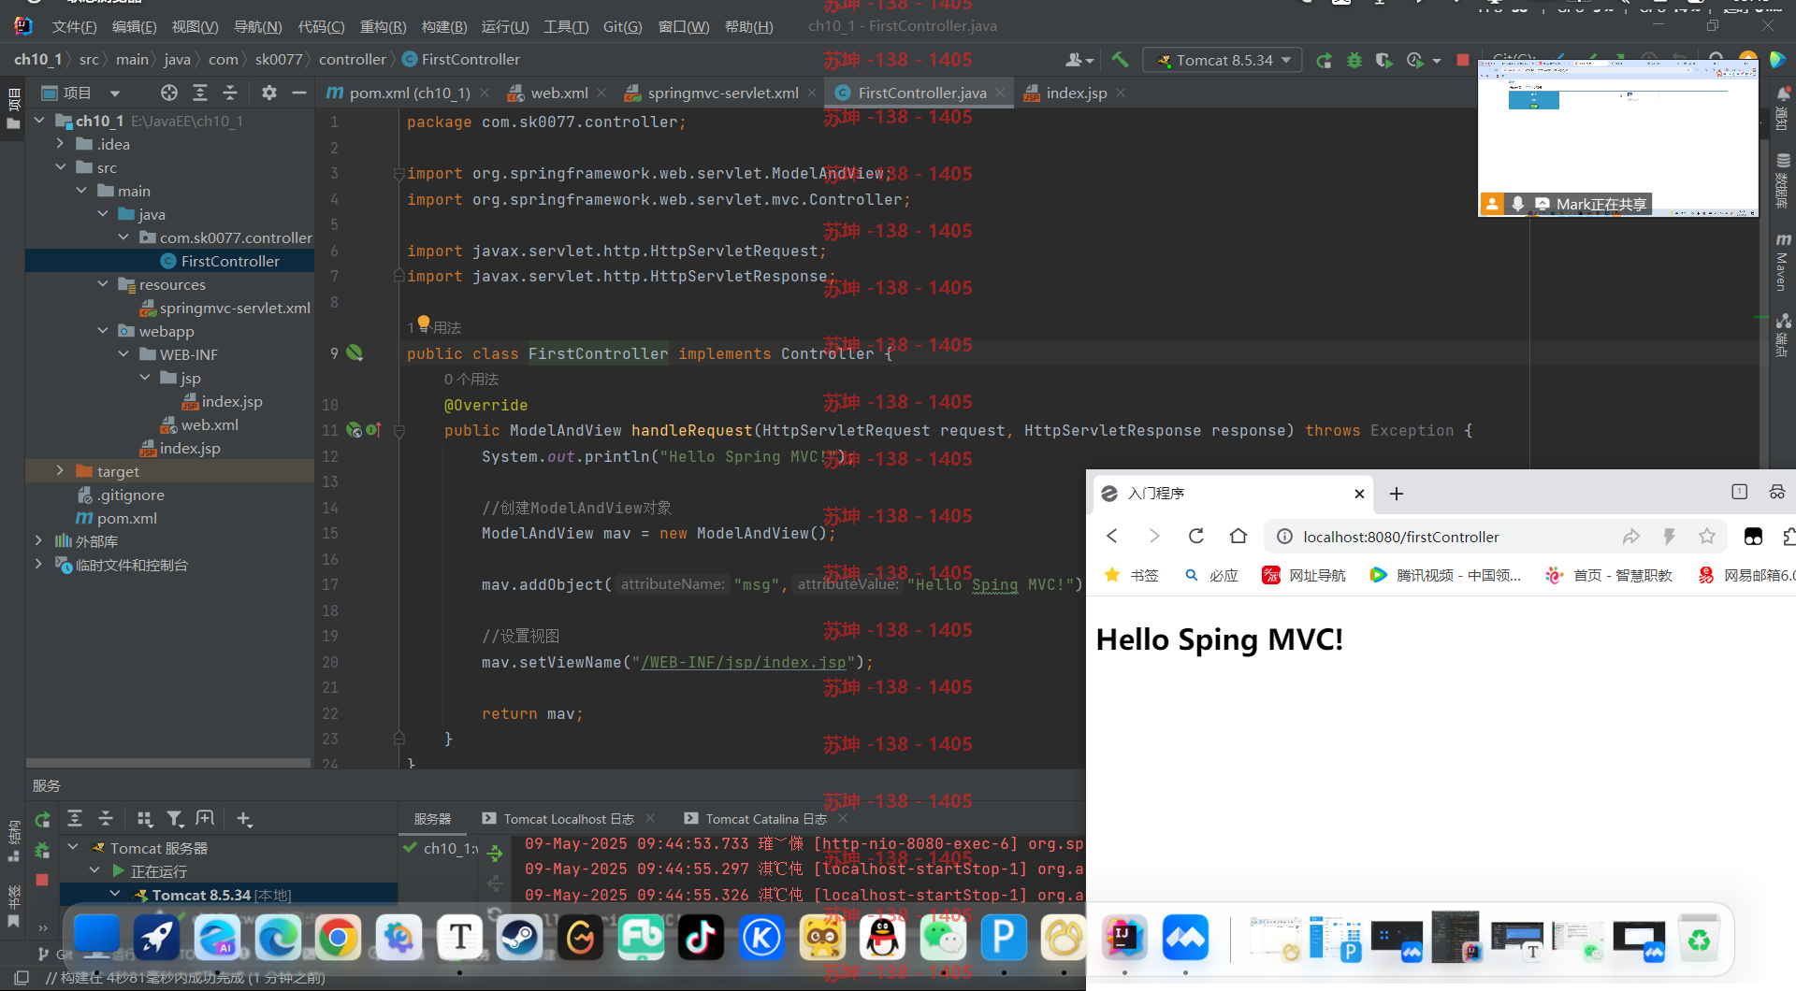The width and height of the screenshot is (1796, 991).
Task: Open the Git(G) menu
Action: pyautogui.click(x=622, y=26)
